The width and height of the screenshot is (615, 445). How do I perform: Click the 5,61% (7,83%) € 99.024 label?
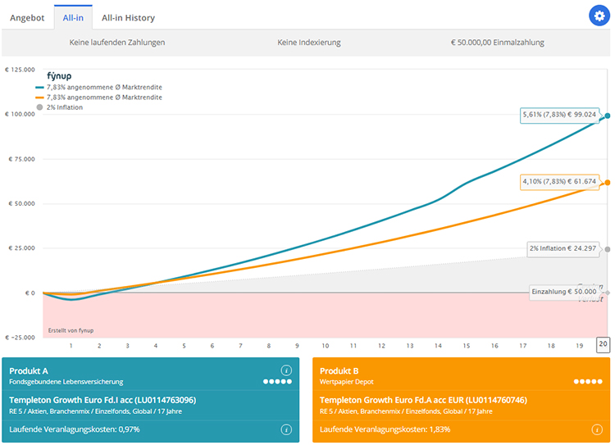[x=559, y=115]
